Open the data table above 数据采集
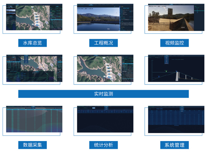207x152 pixels. click(34, 120)
